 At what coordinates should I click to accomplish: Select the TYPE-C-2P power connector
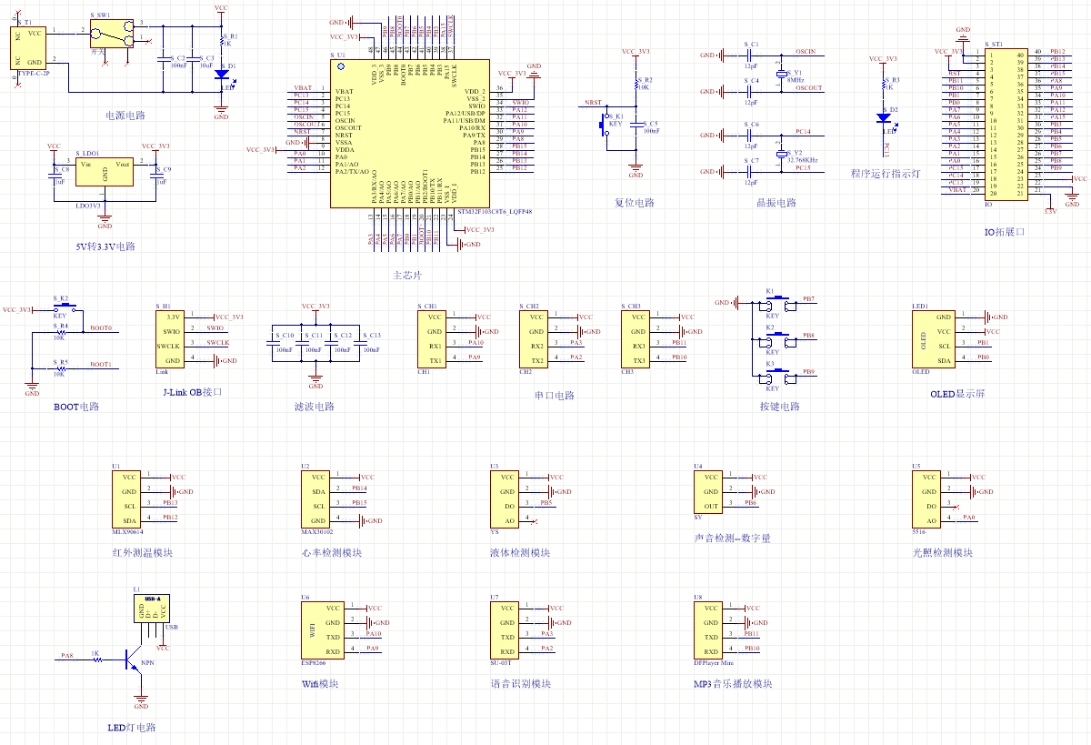(x=28, y=47)
